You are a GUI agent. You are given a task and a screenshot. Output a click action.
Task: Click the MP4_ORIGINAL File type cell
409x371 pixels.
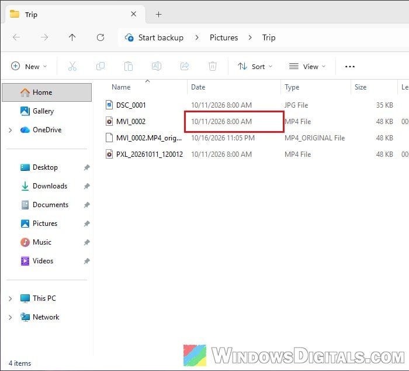[314, 138]
